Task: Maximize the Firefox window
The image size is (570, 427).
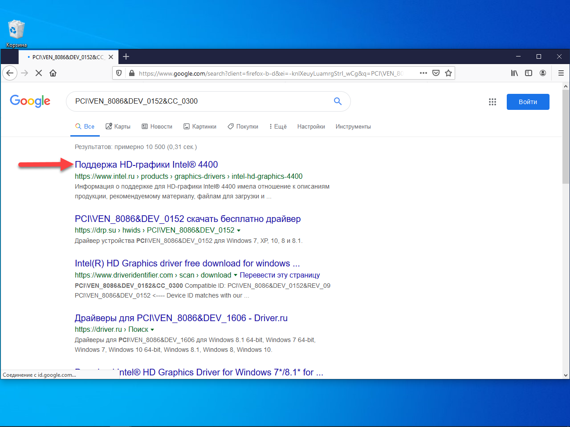Action: click(x=539, y=56)
